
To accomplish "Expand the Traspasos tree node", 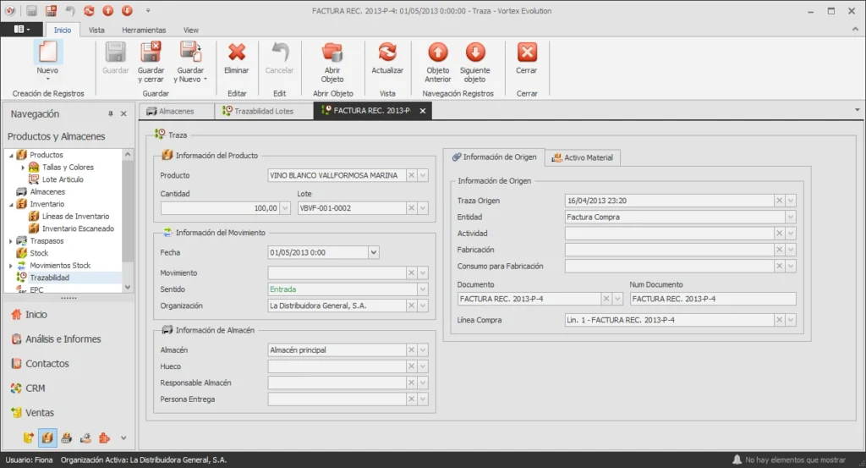I will coord(10,241).
